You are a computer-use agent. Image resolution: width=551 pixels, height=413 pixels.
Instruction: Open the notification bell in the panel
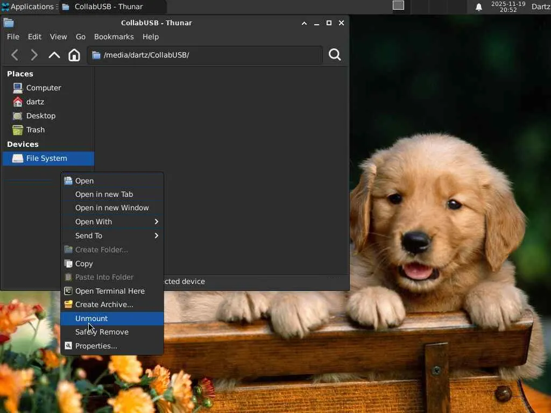(x=478, y=7)
